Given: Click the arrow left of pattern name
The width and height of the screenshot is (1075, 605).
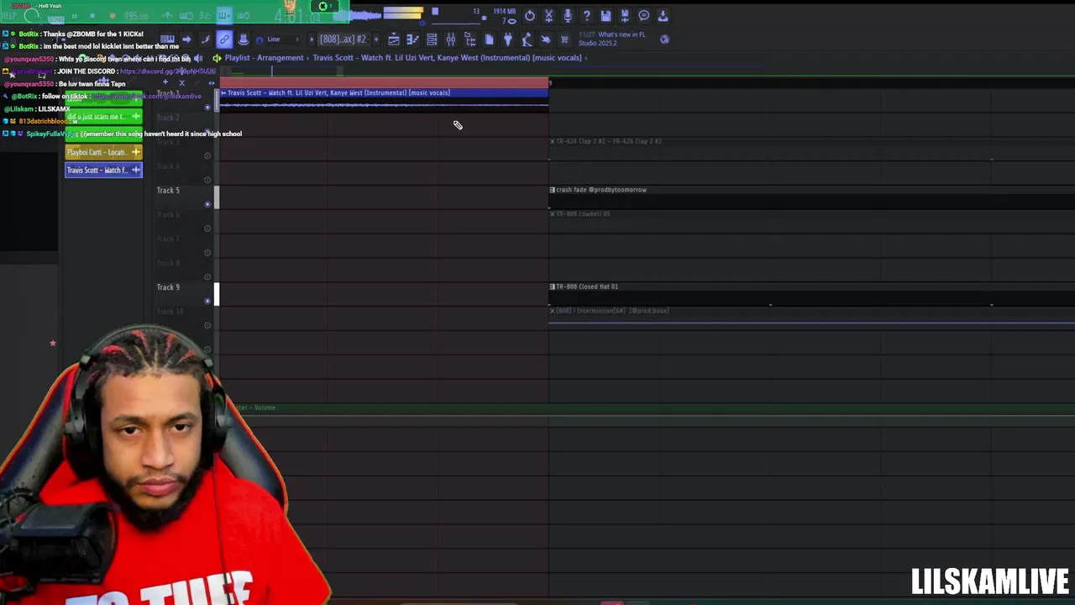Looking at the screenshot, I should (312, 39).
